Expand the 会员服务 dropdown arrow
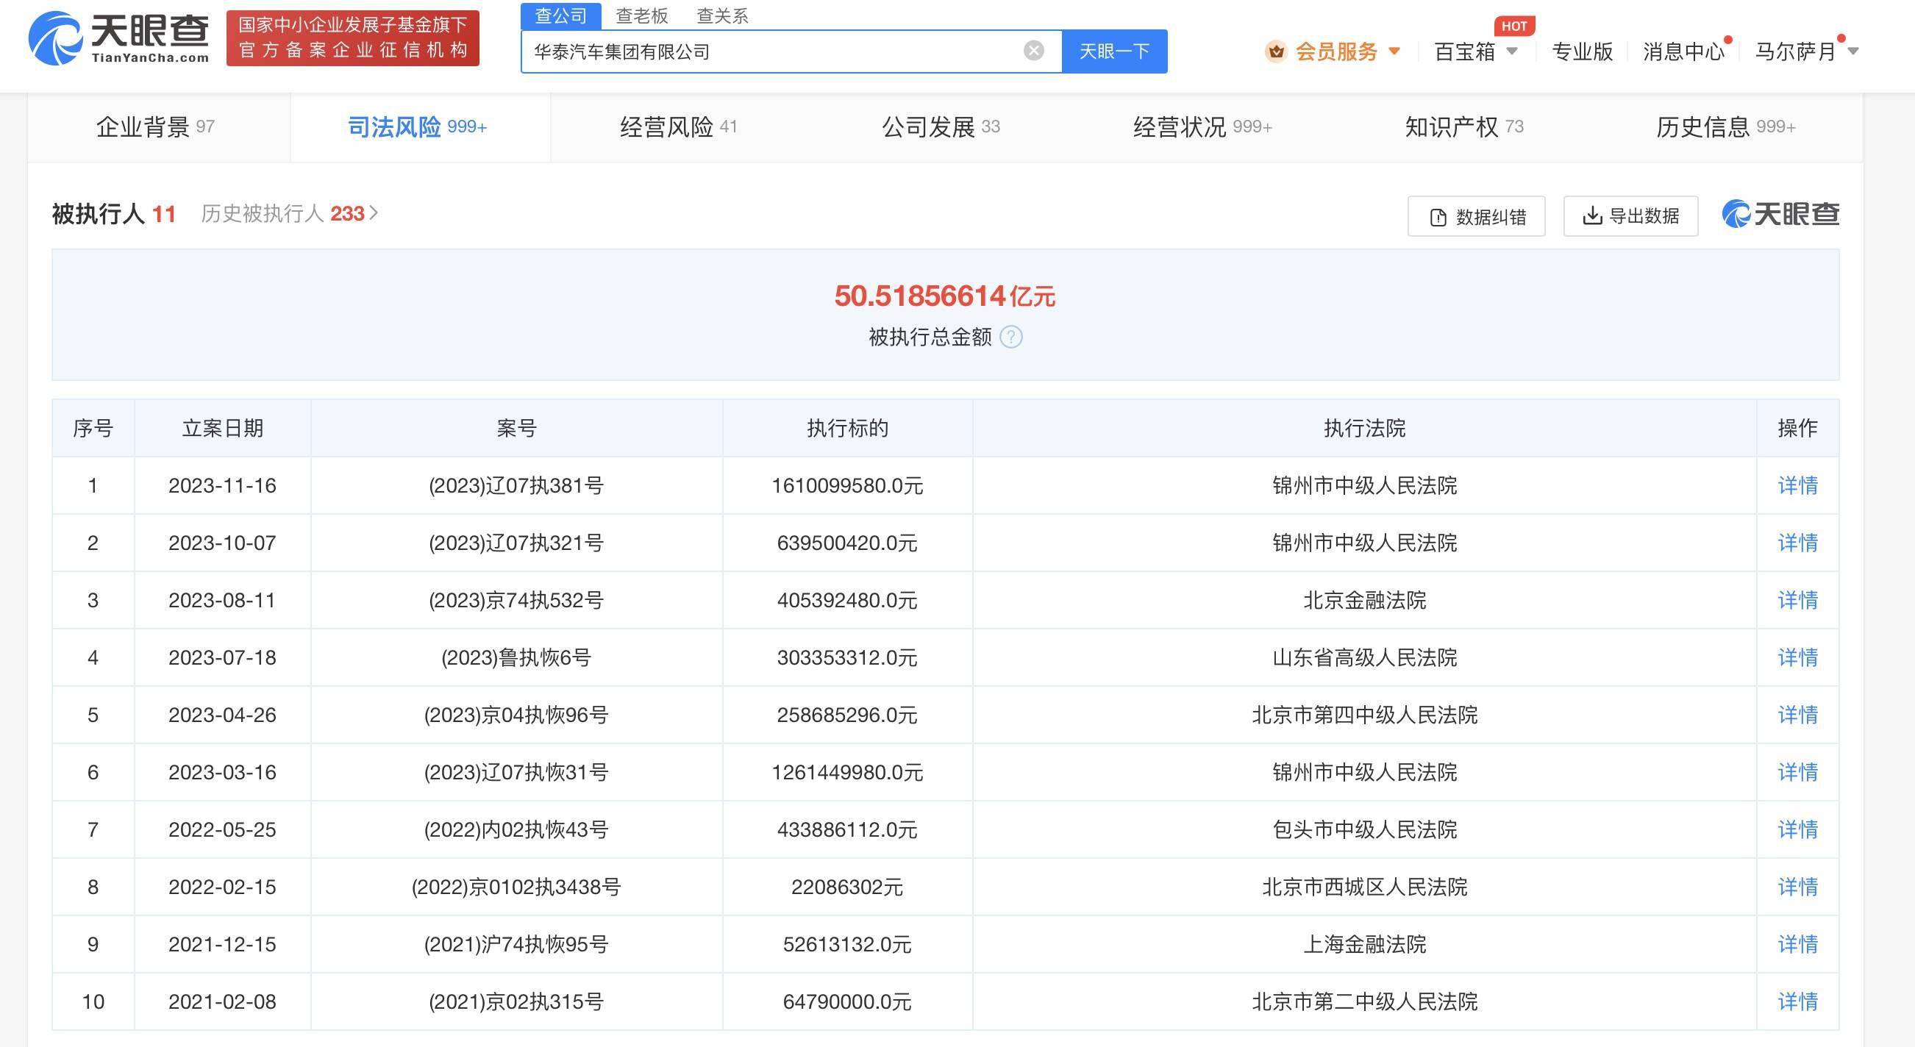The height and width of the screenshot is (1047, 1915). tap(1394, 51)
